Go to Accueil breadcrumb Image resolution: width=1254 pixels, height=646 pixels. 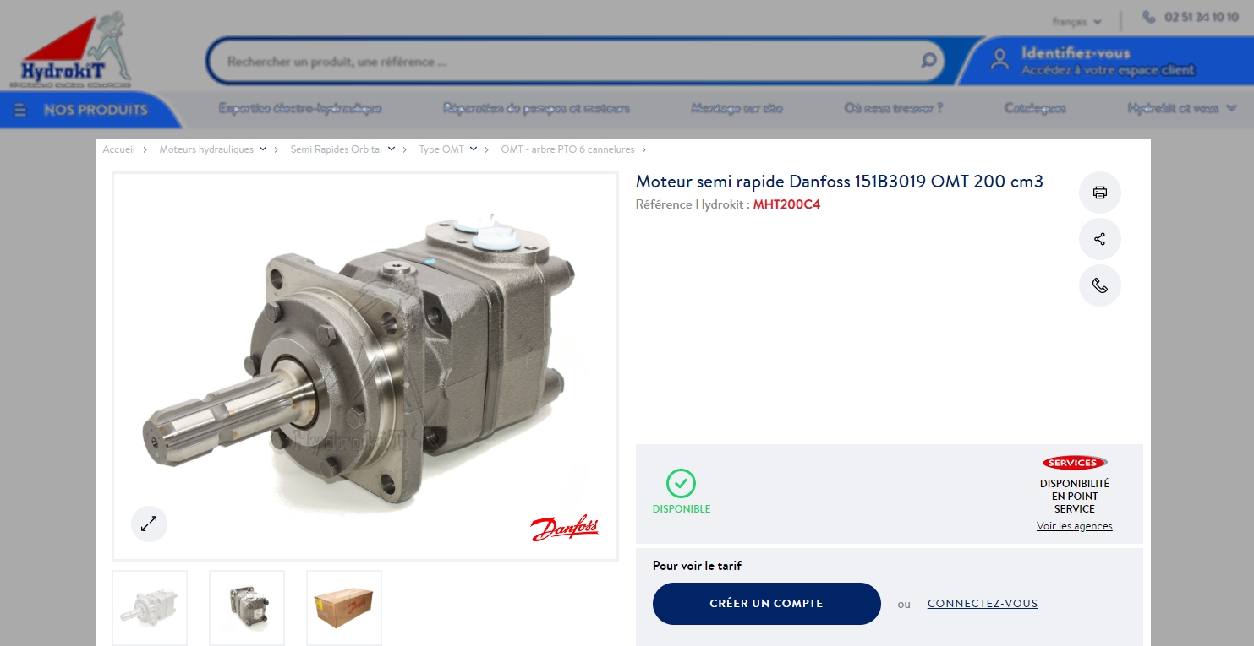118,149
